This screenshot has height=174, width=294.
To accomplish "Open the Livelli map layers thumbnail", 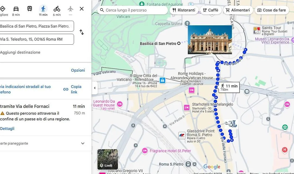I will coord(108,159).
